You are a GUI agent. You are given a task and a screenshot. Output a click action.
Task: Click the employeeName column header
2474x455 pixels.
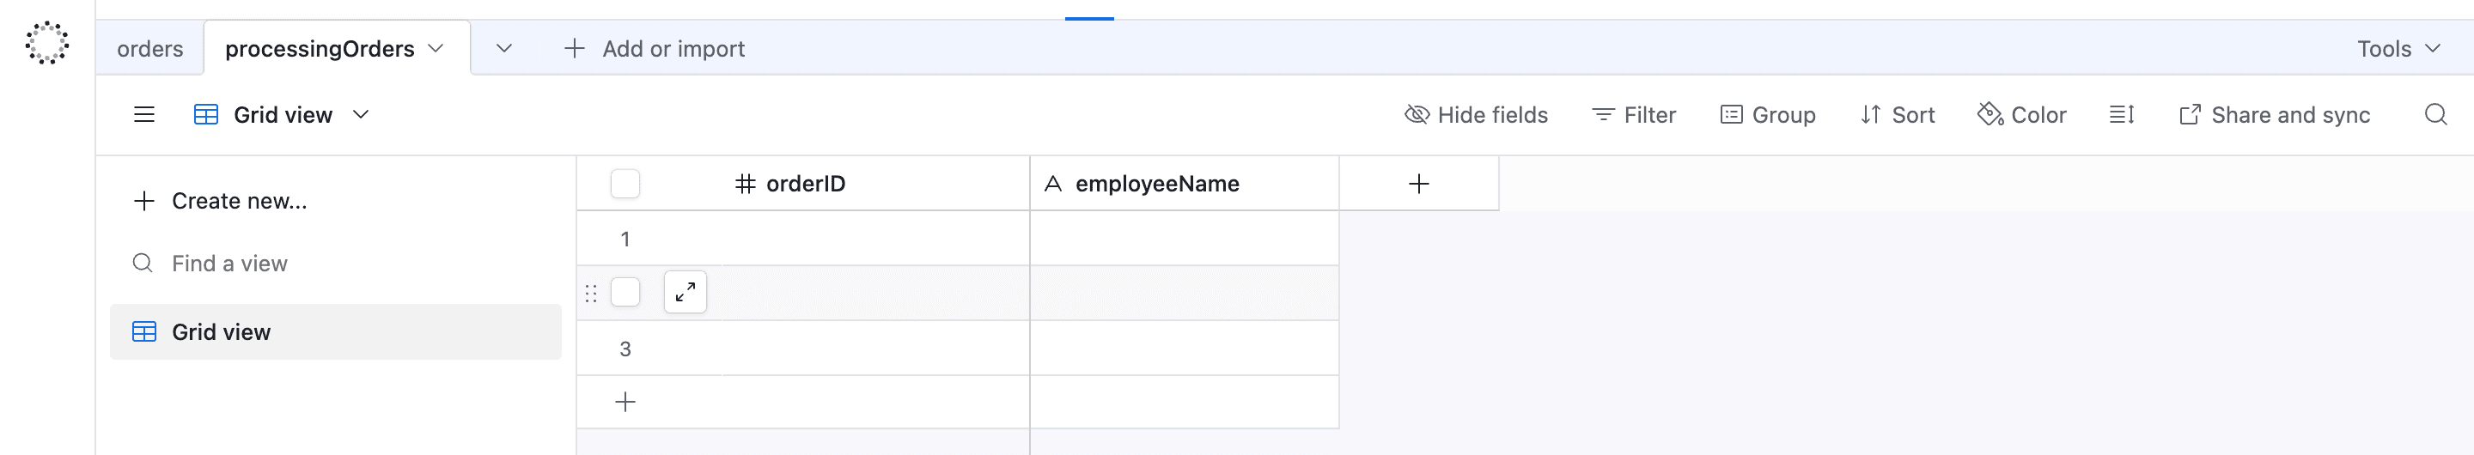(1185, 184)
